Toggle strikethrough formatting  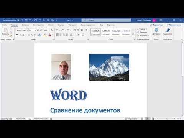(x=29, y=34)
